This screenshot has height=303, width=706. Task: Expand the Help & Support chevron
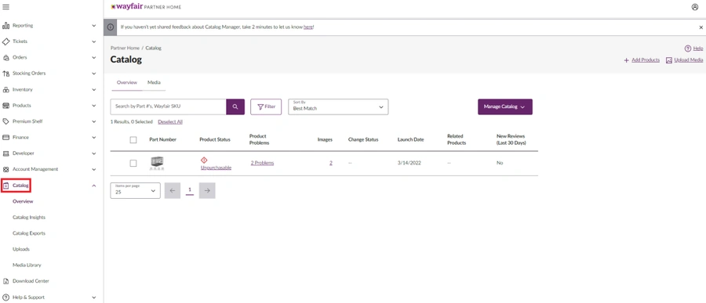(93, 298)
